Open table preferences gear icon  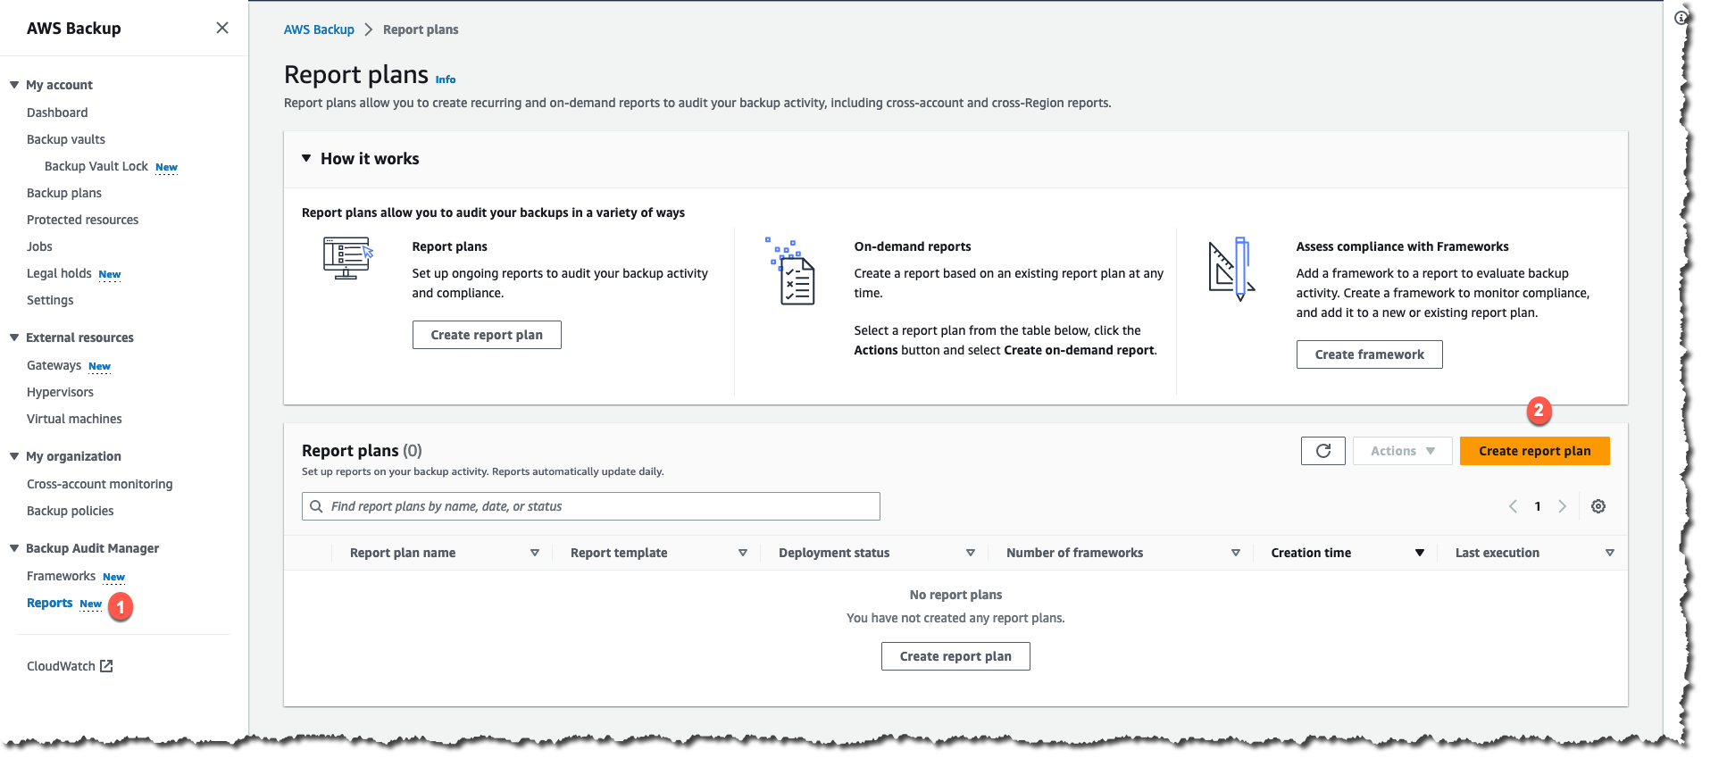[1598, 506]
